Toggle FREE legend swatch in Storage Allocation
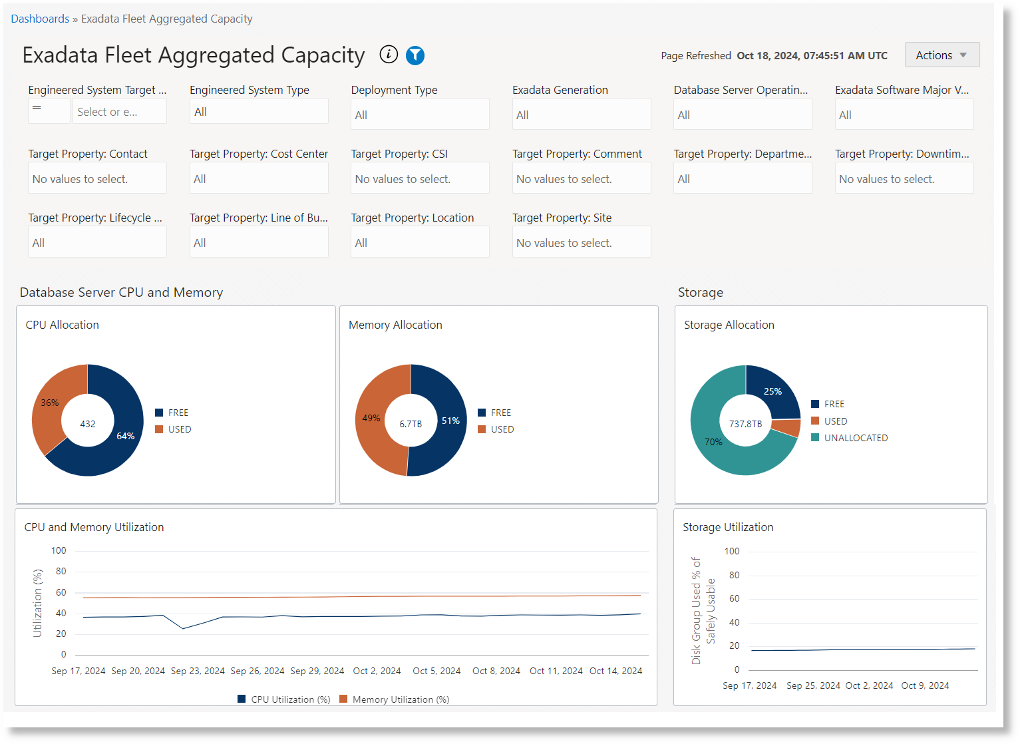The image size is (1020, 744). coord(815,404)
